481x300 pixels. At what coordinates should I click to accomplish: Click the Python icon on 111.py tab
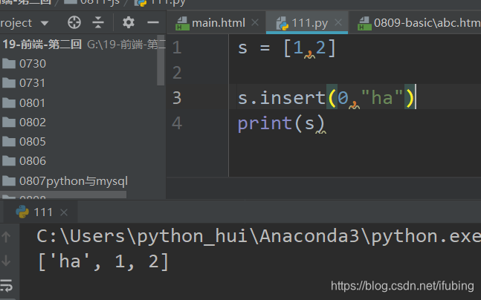(283, 24)
